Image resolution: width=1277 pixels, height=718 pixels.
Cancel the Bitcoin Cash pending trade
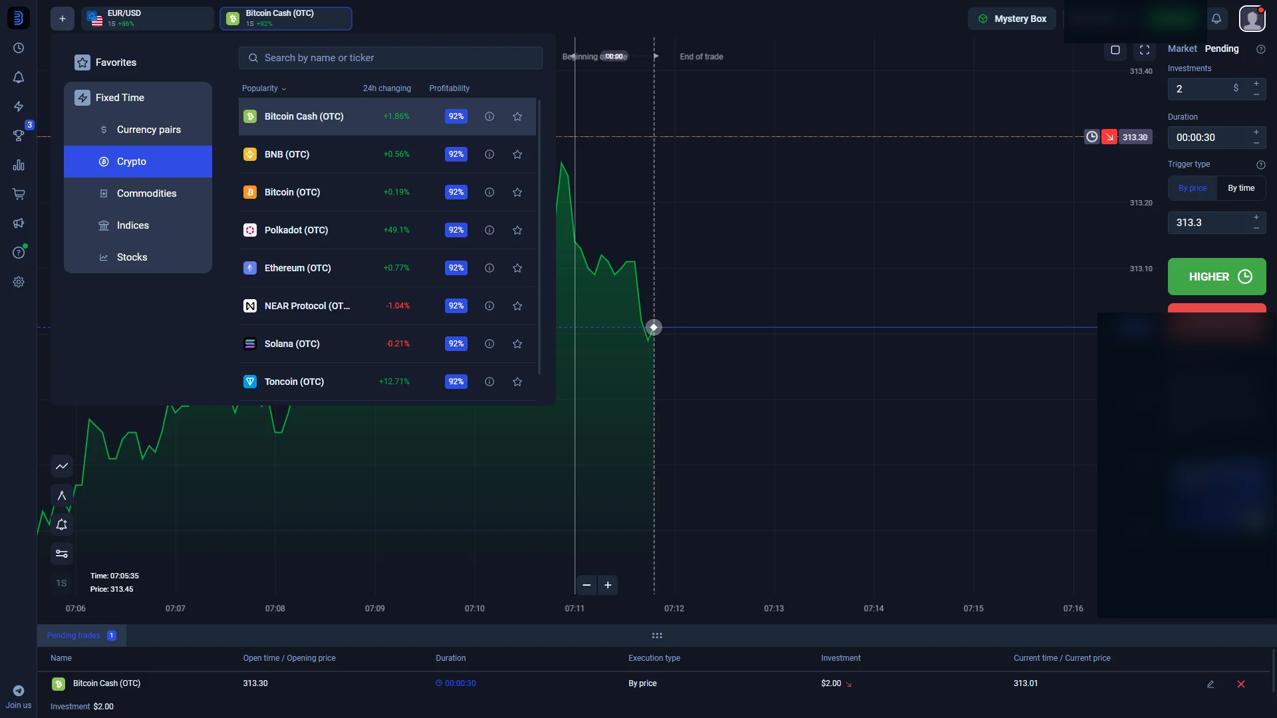(1241, 684)
